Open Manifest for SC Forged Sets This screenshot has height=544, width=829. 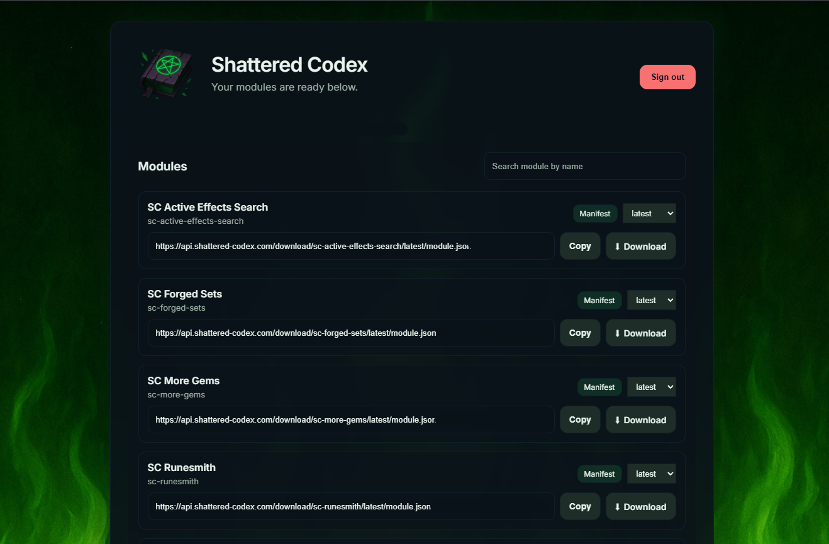599,300
